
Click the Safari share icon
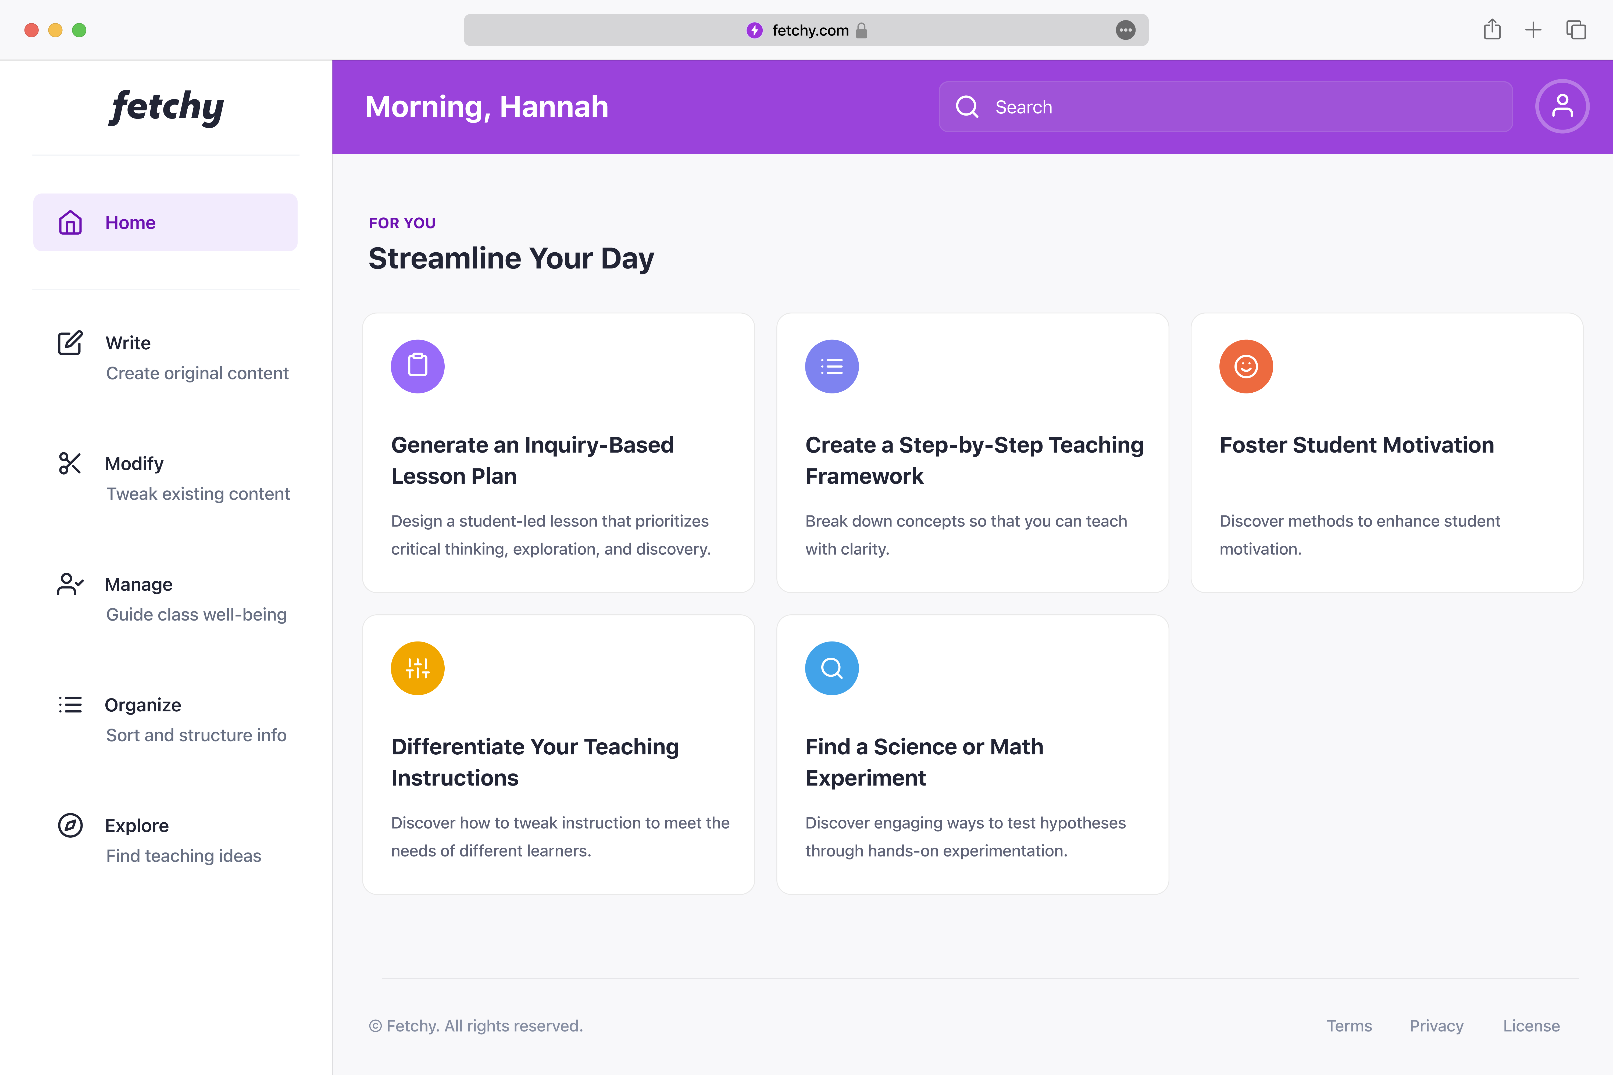[1491, 30]
